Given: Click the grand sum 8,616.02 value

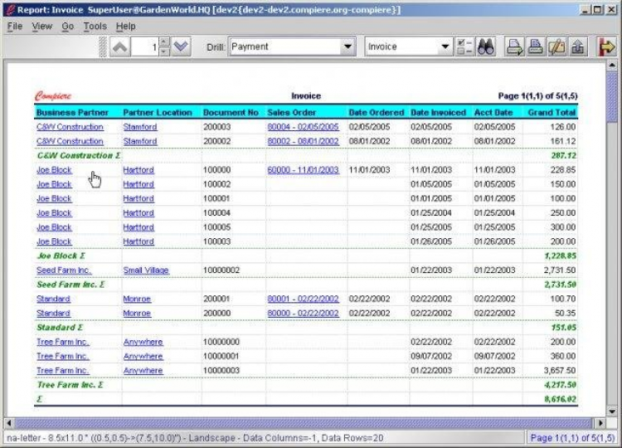Looking at the screenshot, I should click(560, 399).
